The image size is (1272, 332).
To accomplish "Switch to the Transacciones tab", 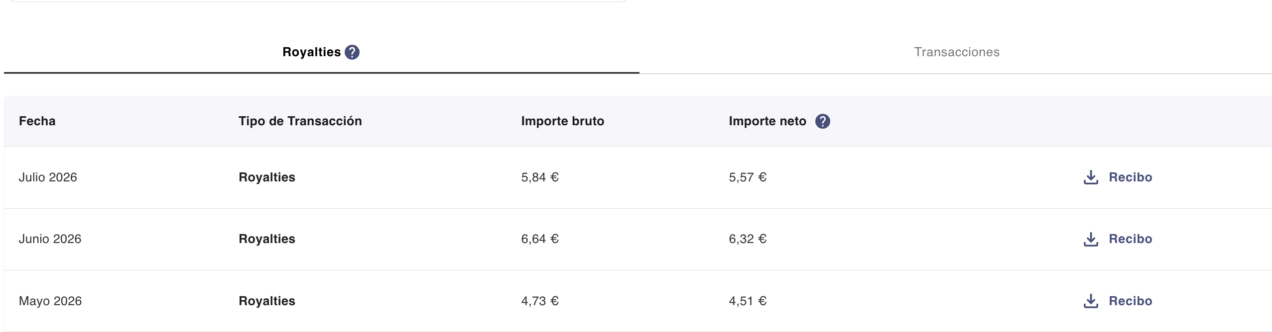I will click(956, 52).
